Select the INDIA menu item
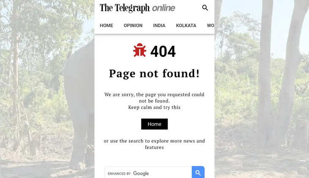 tap(159, 25)
